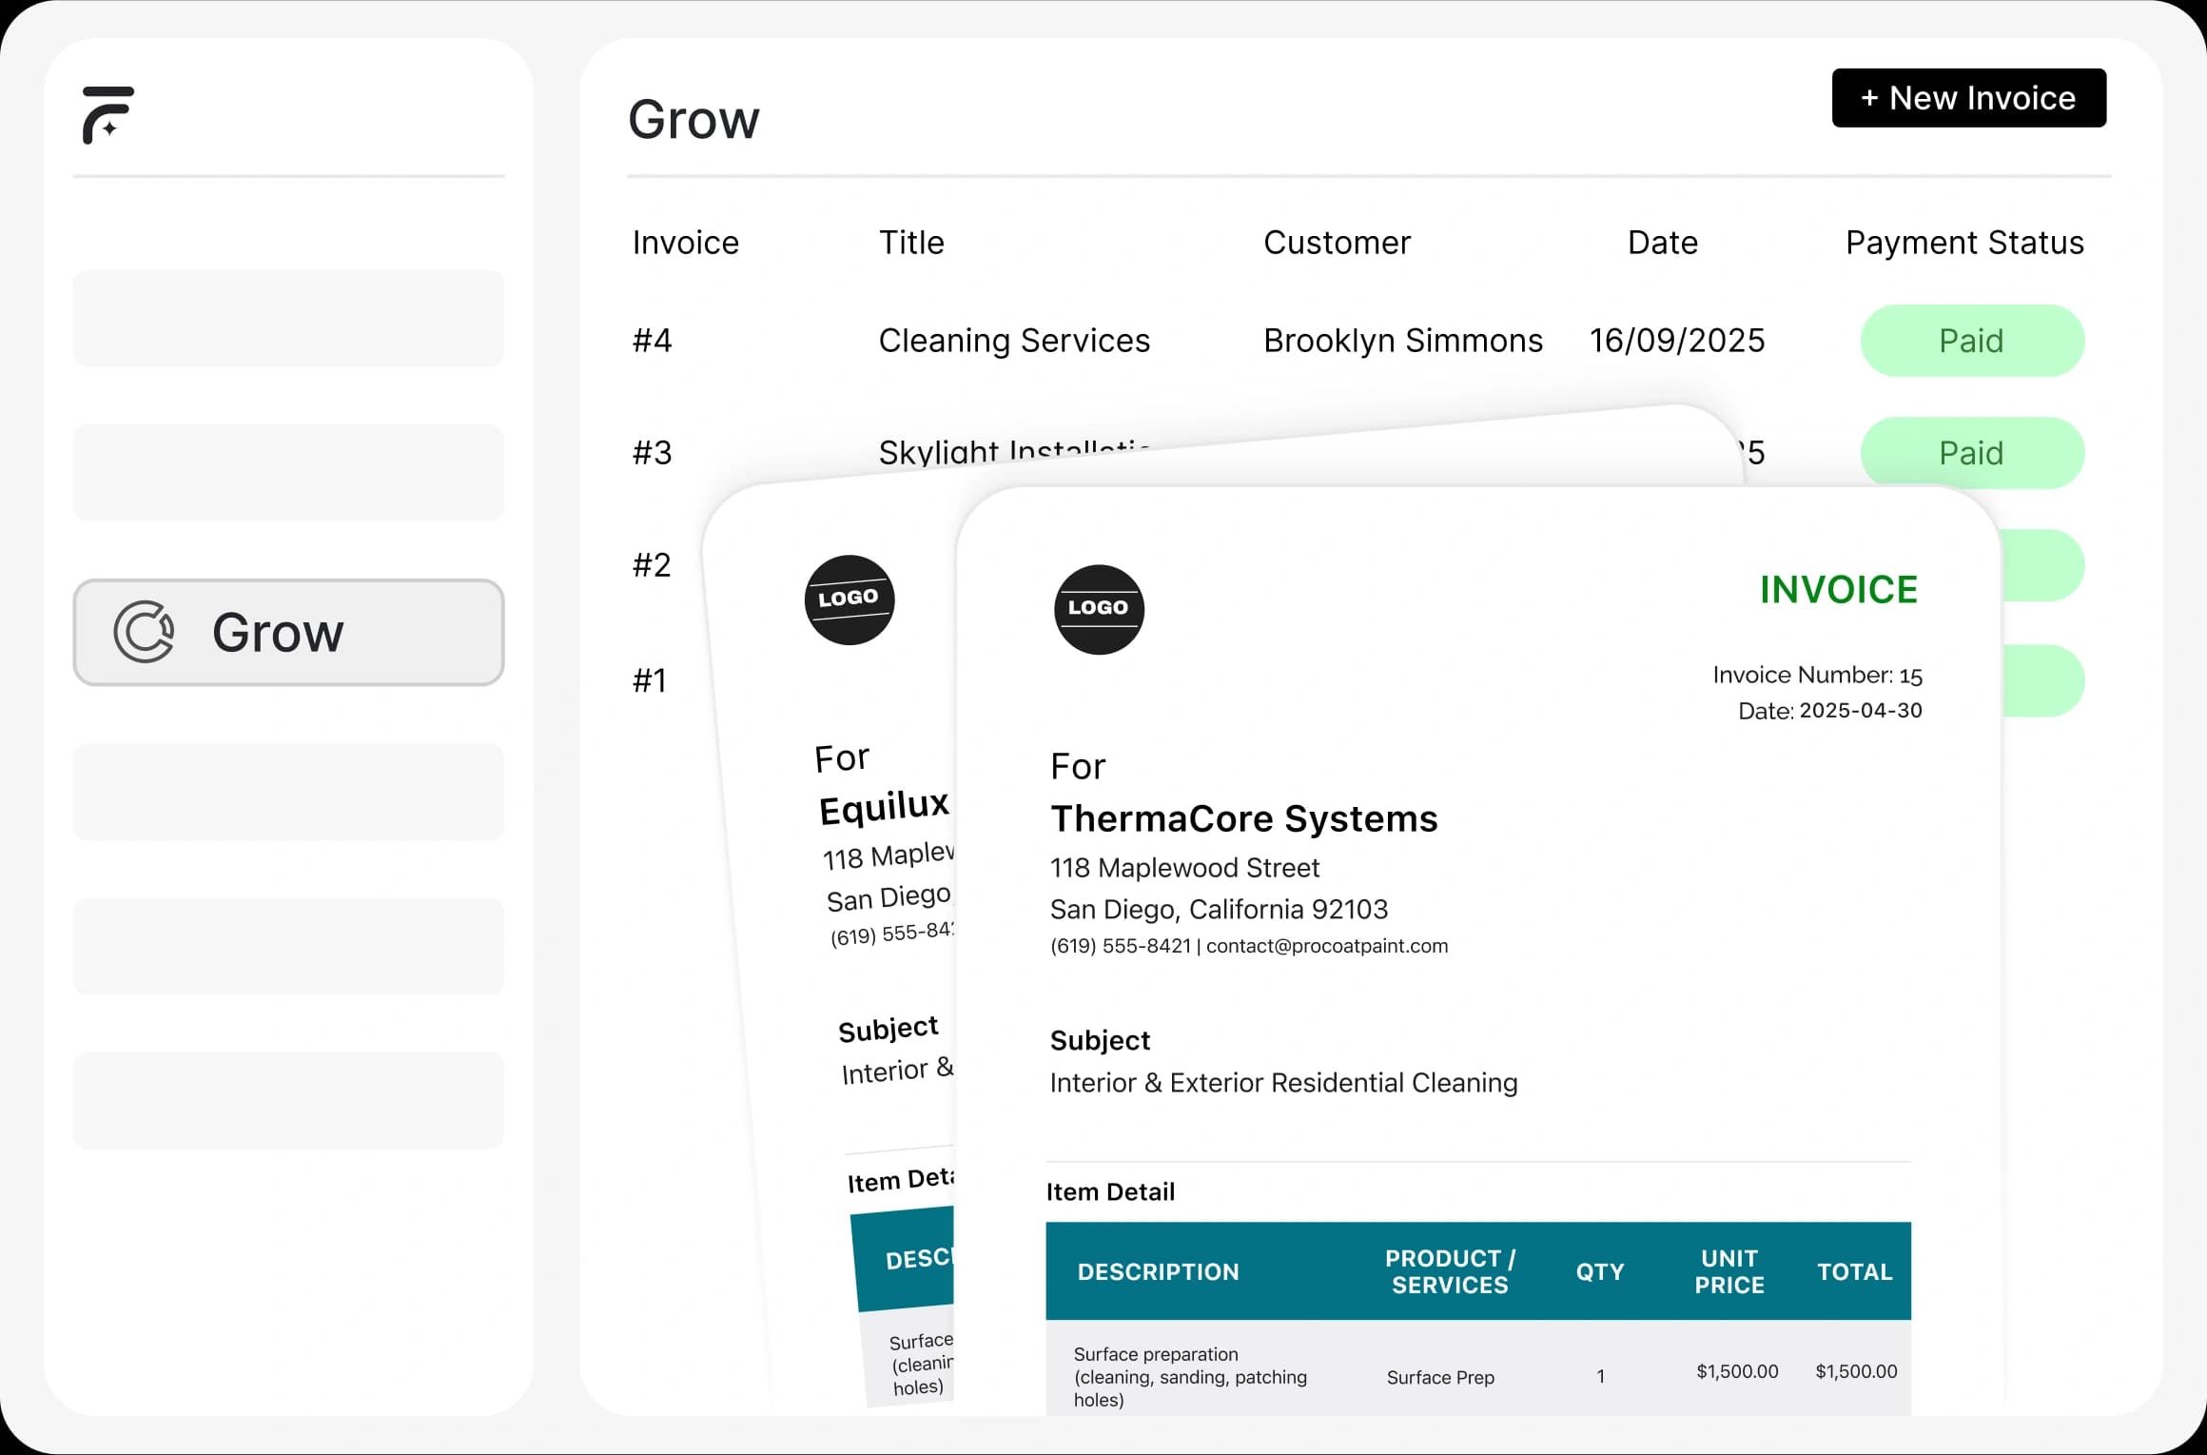Click the Customer column header
Viewport: 2207px width, 1455px height.
[1336, 243]
